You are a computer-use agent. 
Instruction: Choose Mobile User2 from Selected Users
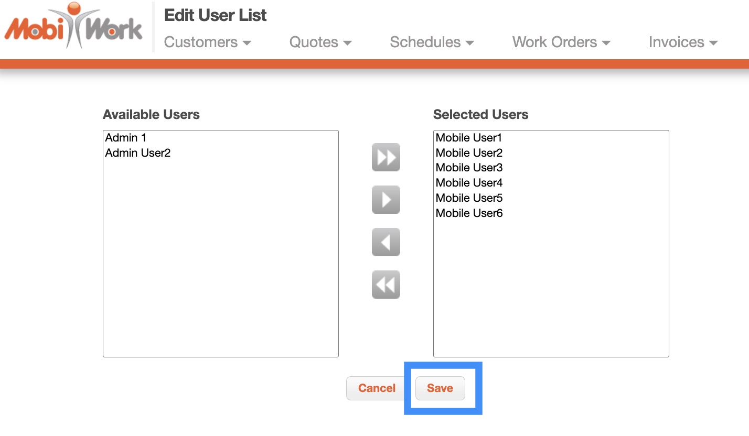click(469, 153)
